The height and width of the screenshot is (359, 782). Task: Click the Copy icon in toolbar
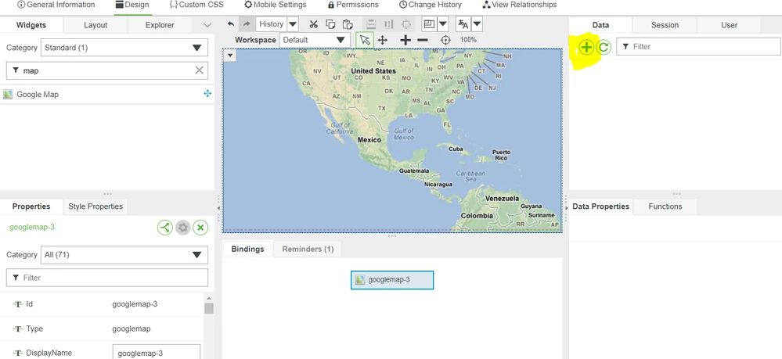330,24
